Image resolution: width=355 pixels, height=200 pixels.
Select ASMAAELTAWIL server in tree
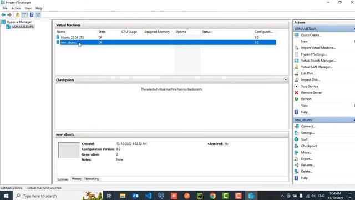tap(23, 27)
